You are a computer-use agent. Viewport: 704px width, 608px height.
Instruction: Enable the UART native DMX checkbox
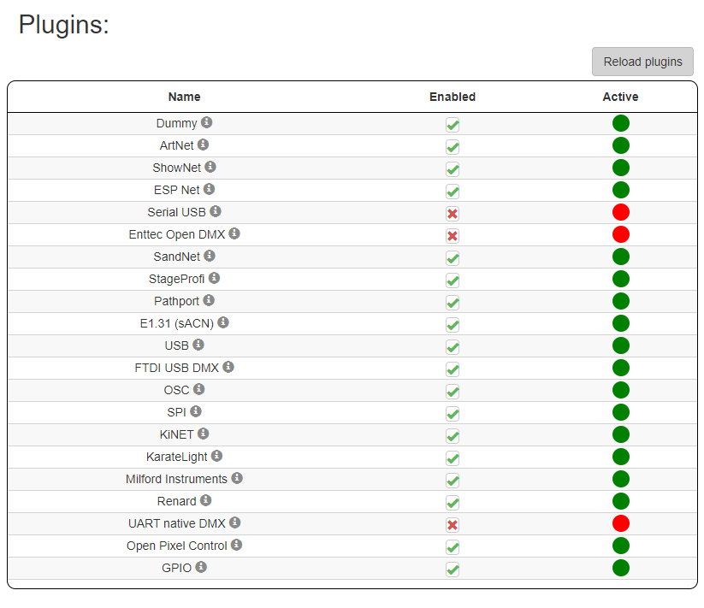tap(453, 525)
